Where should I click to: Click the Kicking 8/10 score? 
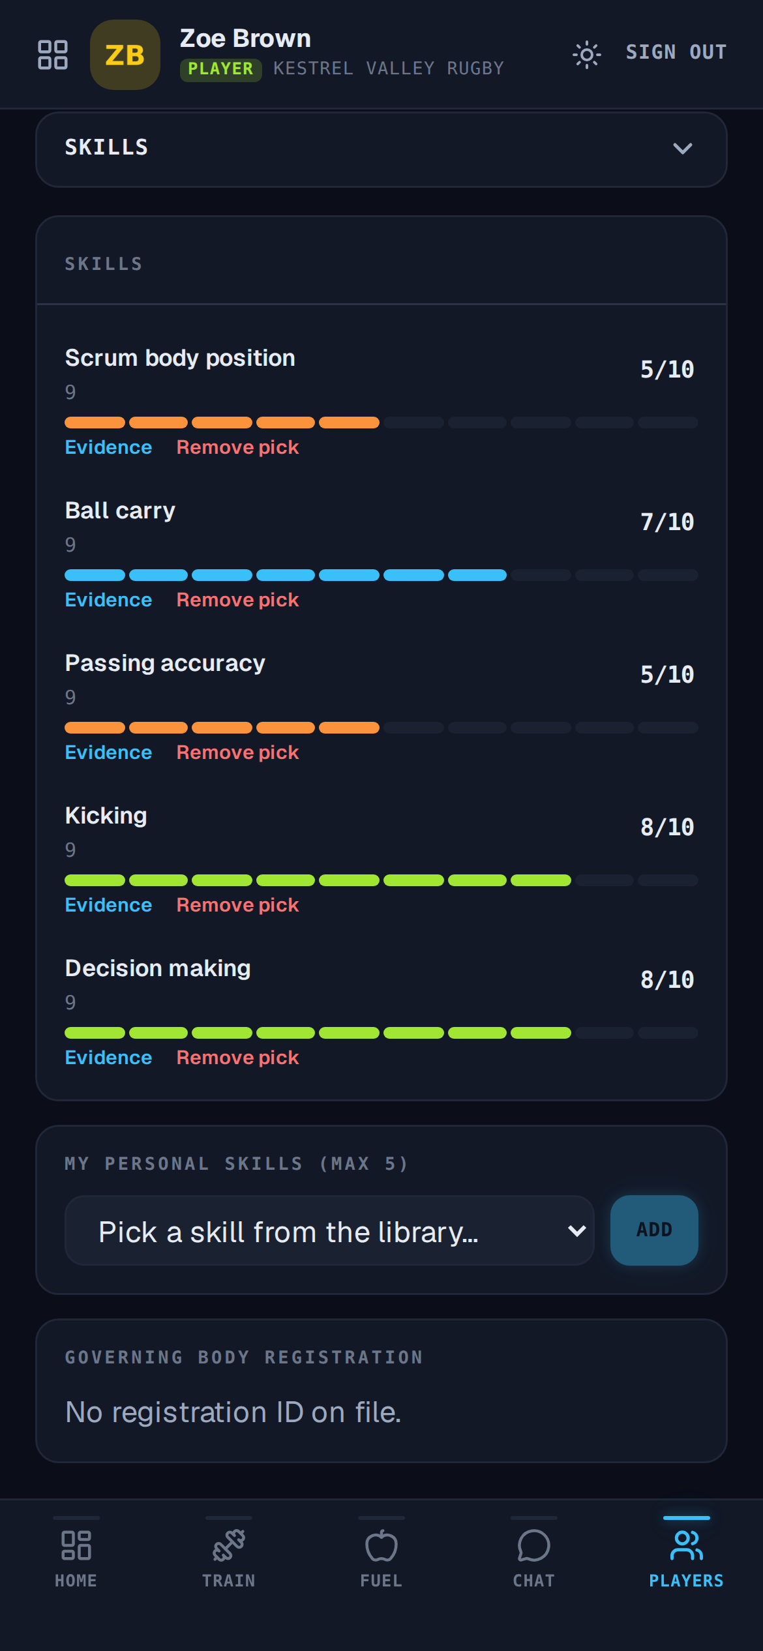coord(667,827)
